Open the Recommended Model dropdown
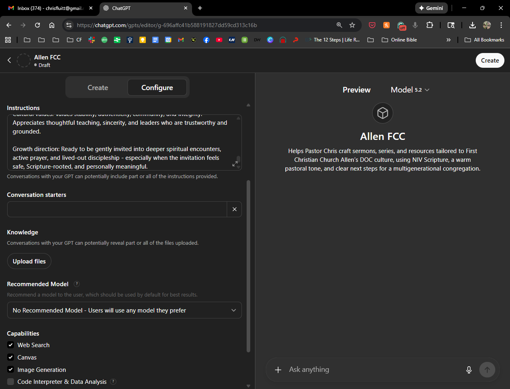The height and width of the screenshot is (389, 510). point(124,310)
